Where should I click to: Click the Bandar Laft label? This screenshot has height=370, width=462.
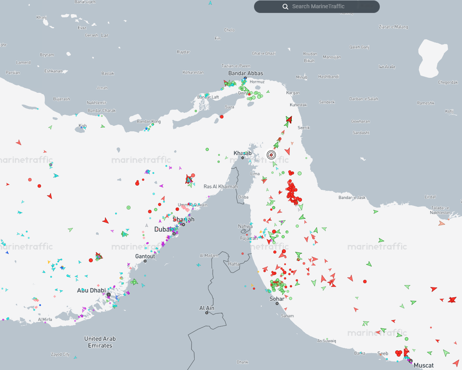pyautogui.click(x=208, y=97)
